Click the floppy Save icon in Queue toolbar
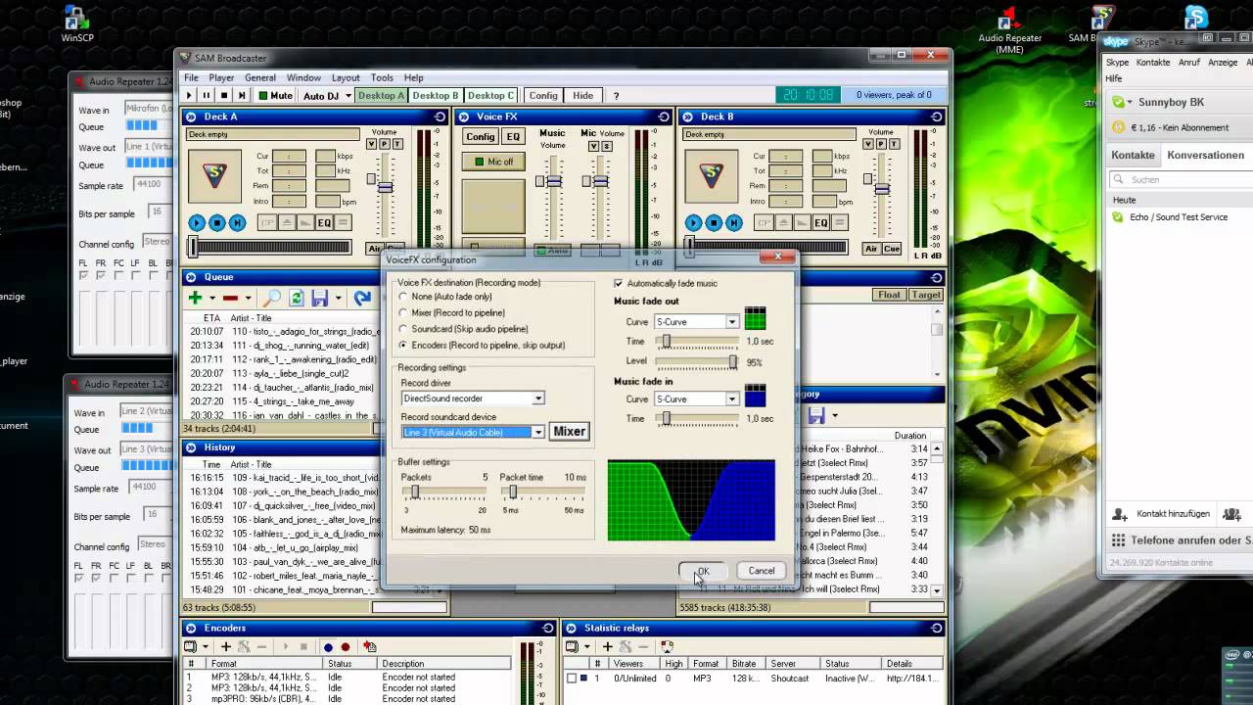The image size is (1253, 705). click(319, 298)
